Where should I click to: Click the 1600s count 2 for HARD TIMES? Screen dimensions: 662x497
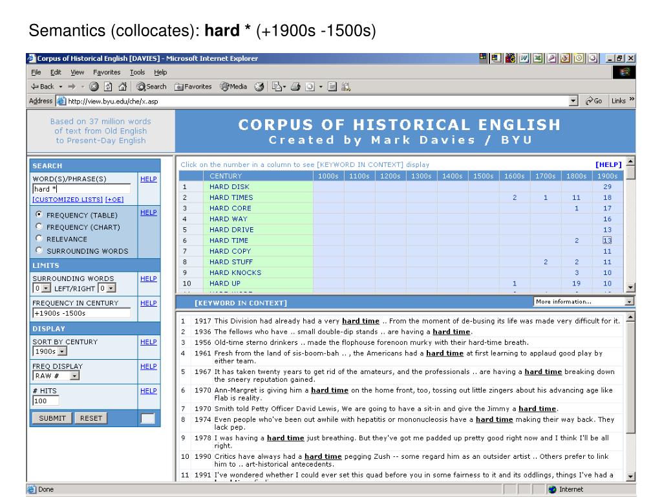click(515, 197)
